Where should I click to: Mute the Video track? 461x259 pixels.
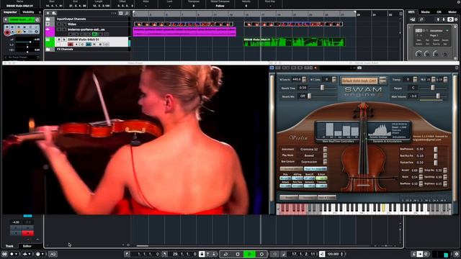[59, 24]
